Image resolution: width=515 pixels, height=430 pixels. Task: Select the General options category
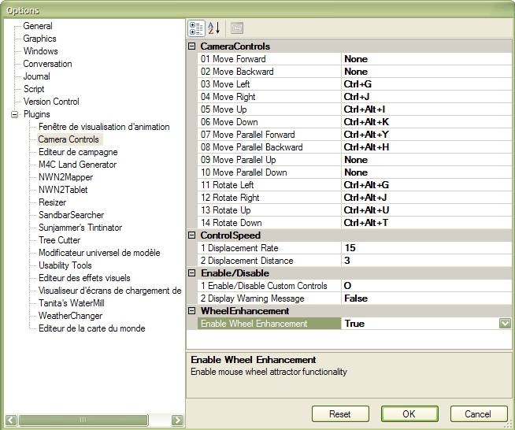(38, 26)
